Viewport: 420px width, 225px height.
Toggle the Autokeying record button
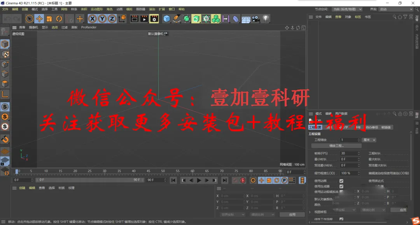coord(243,180)
